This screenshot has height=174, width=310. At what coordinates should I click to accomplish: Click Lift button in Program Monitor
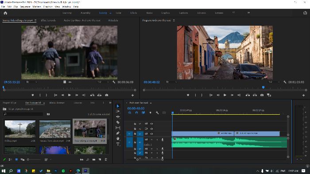point(248,95)
